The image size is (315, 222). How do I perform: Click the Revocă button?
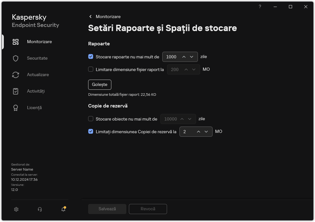(148, 209)
